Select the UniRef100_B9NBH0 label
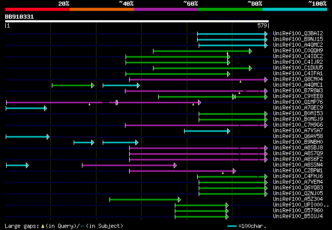This screenshot has height=230, width=332. [x=298, y=142]
